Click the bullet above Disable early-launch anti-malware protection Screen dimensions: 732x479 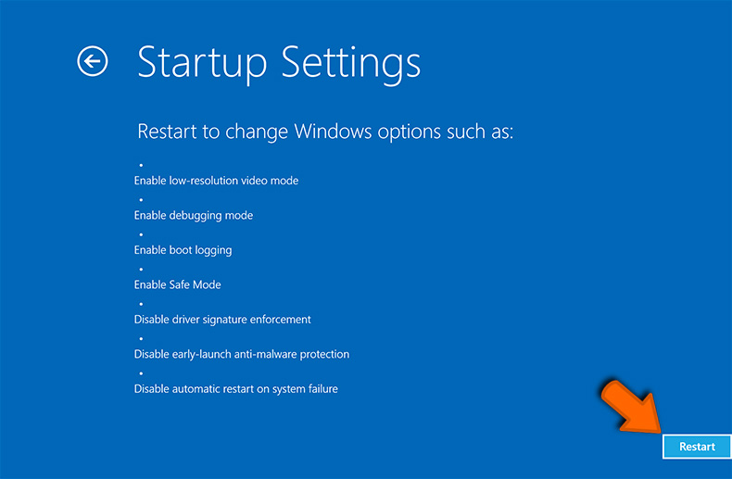pos(140,338)
